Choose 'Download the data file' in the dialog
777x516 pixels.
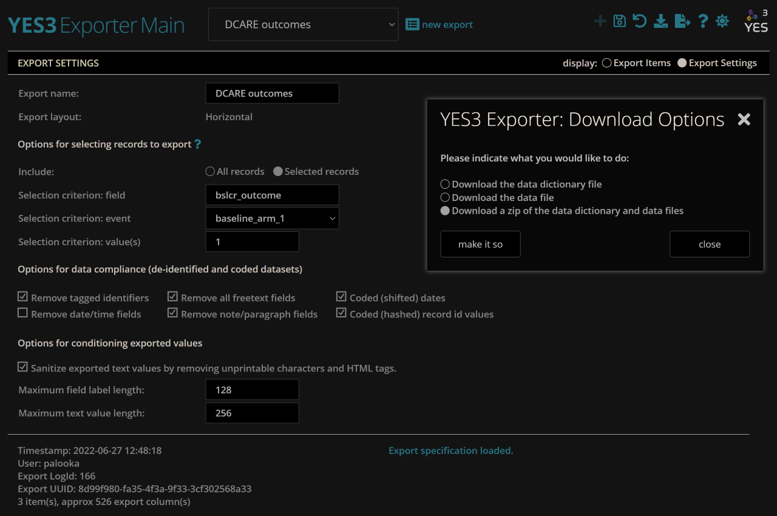pos(445,197)
